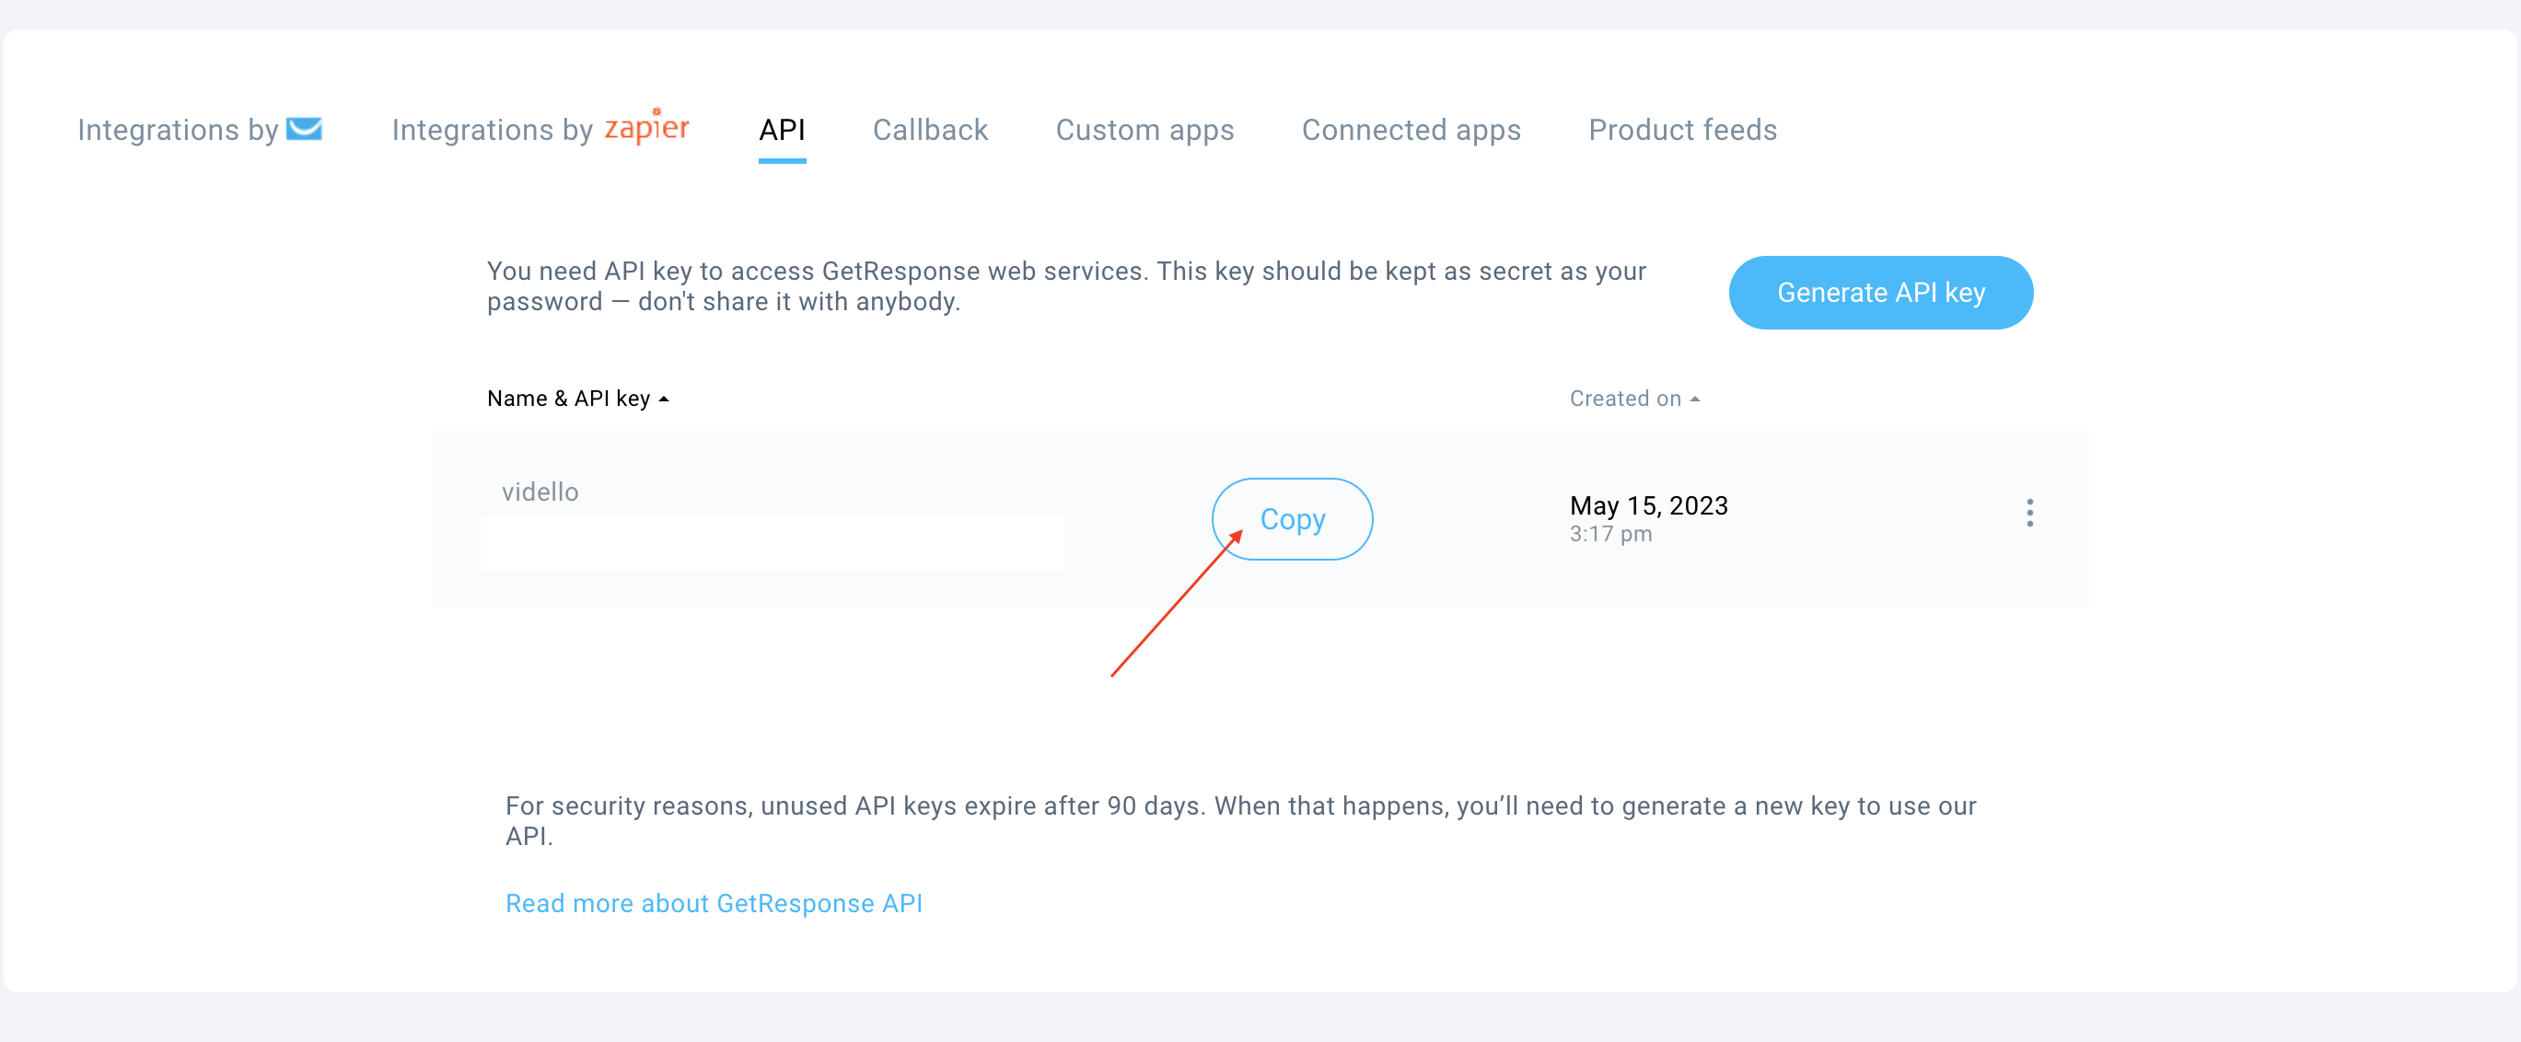Select the API tab
2521x1042 pixels.
coord(782,130)
